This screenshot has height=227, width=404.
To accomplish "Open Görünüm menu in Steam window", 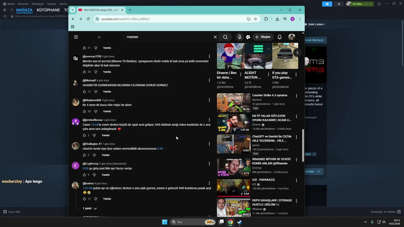I will pos(23,4).
